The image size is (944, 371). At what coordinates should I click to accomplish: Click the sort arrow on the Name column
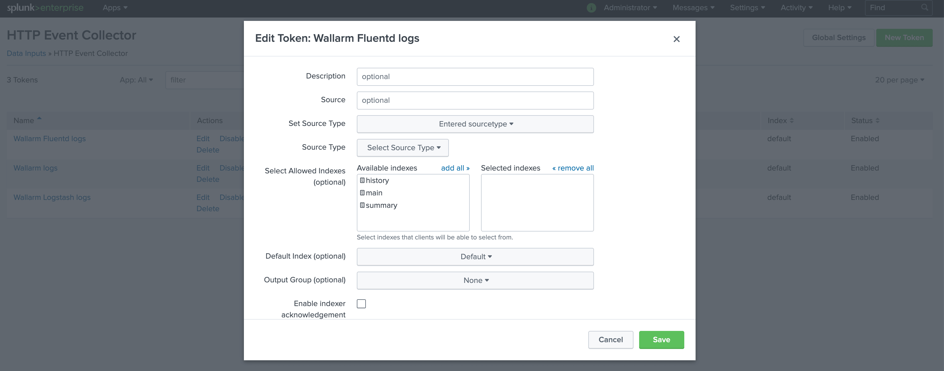click(39, 118)
